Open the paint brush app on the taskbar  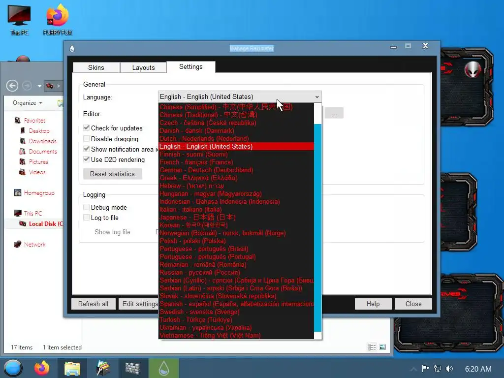(103, 368)
